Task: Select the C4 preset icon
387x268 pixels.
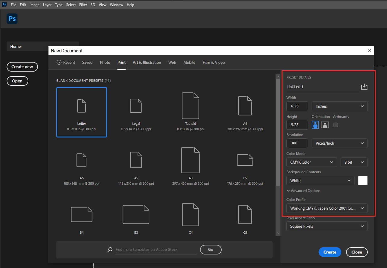Action: 190,214
